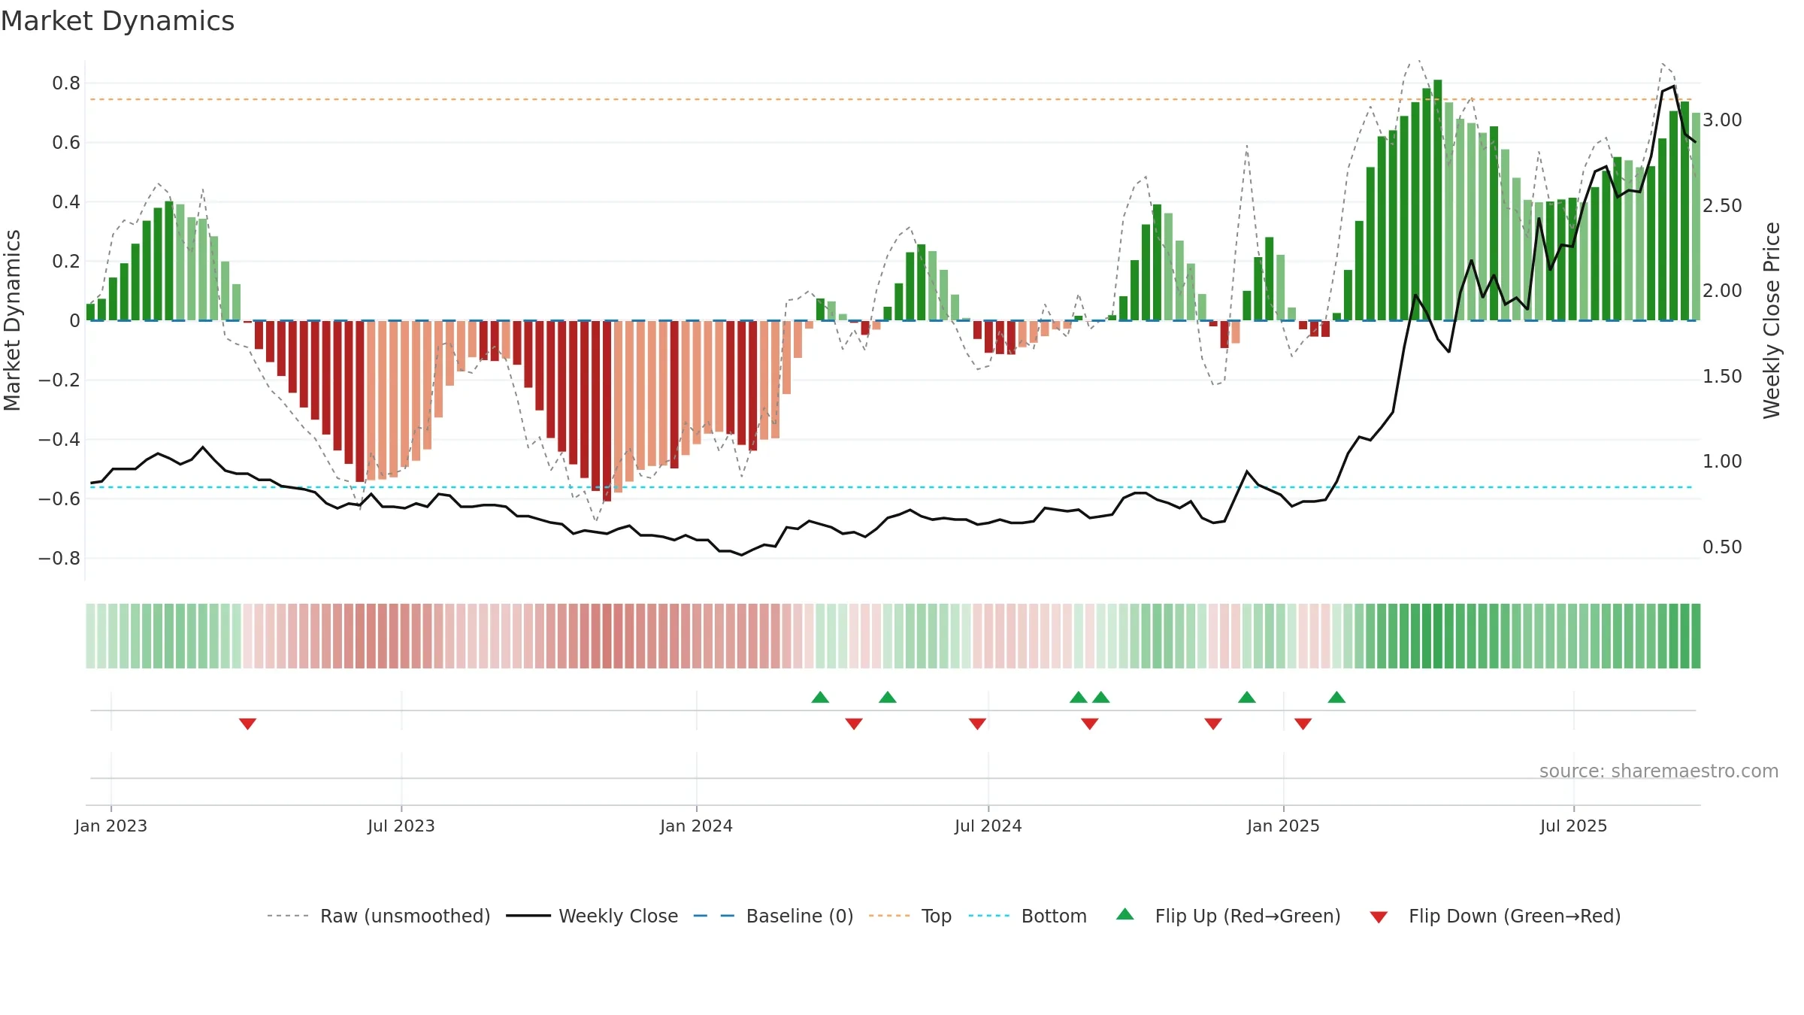The height and width of the screenshot is (1015, 1804).
Task: Toggle the Weekly Close legend entry
Action: click(592, 916)
